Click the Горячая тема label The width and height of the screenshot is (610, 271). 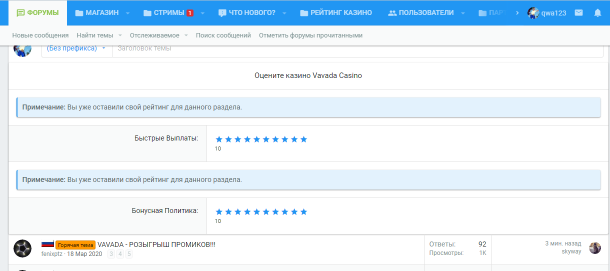coord(75,245)
